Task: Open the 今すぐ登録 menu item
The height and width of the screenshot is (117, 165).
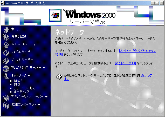Action: tap(19, 36)
